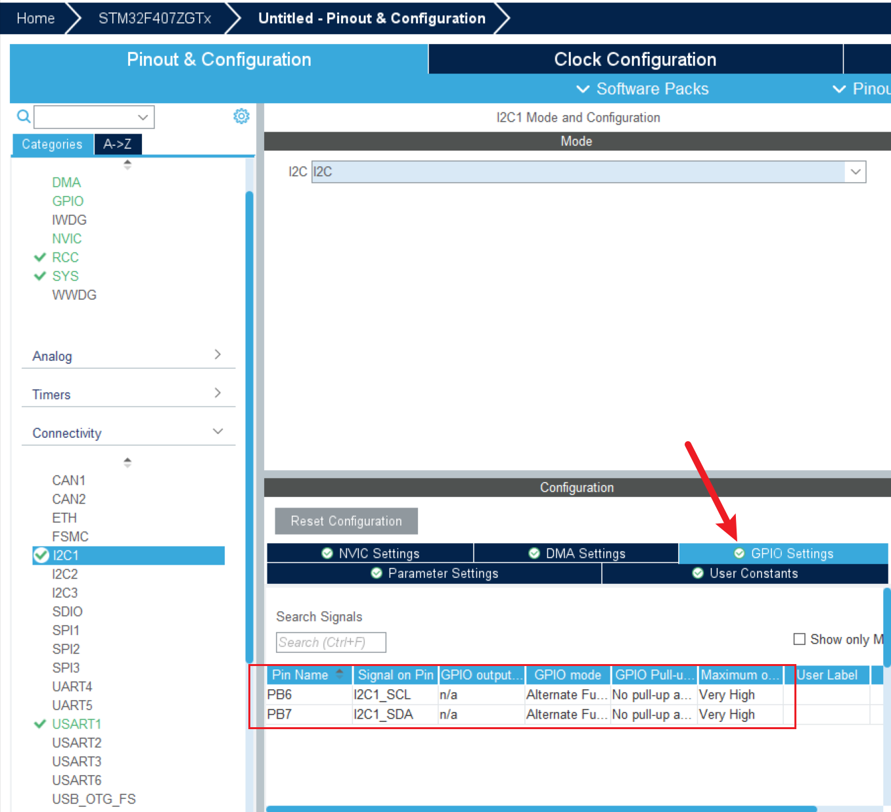
Task: Select USART6 peripheral
Action: pyautogui.click(x=77, y=780)
